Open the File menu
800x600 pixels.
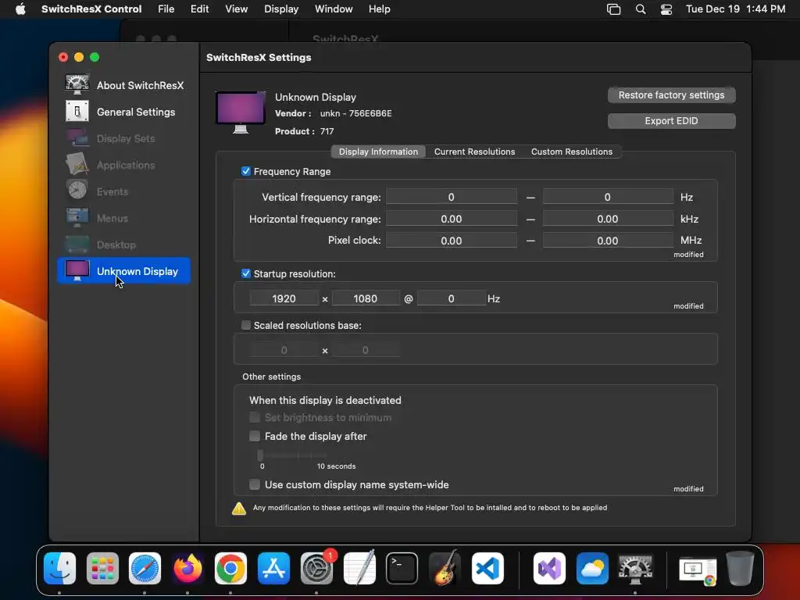pos(166,9)
